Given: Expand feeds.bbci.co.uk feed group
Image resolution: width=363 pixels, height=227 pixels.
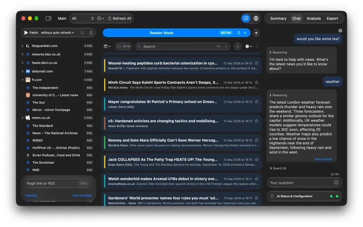Looking at the screenshot, I should tap(22, 63).
